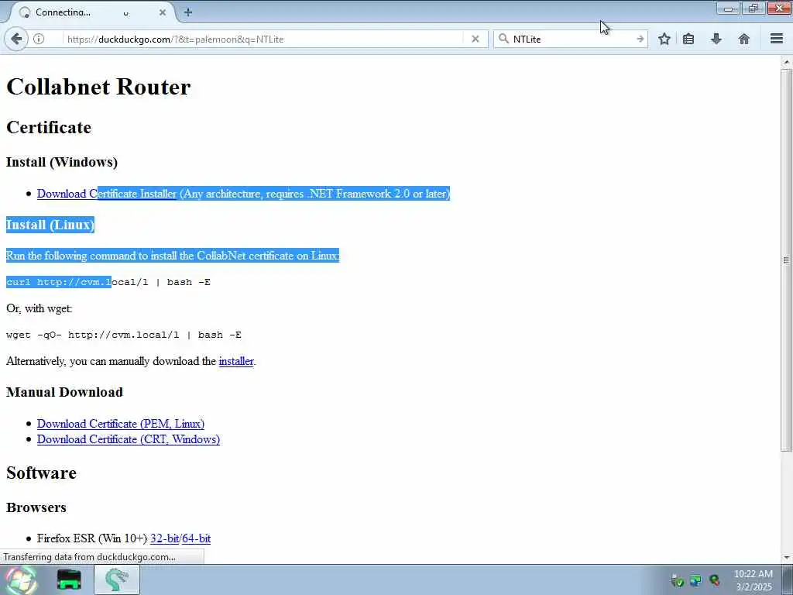Screen dimensions: 793x595
Task: Click the Show desktop strip
Action: (x=788, y=580)
